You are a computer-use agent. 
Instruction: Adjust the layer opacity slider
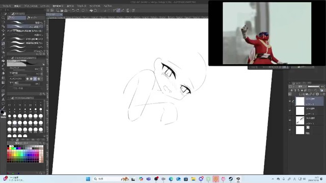pos(314,86)
